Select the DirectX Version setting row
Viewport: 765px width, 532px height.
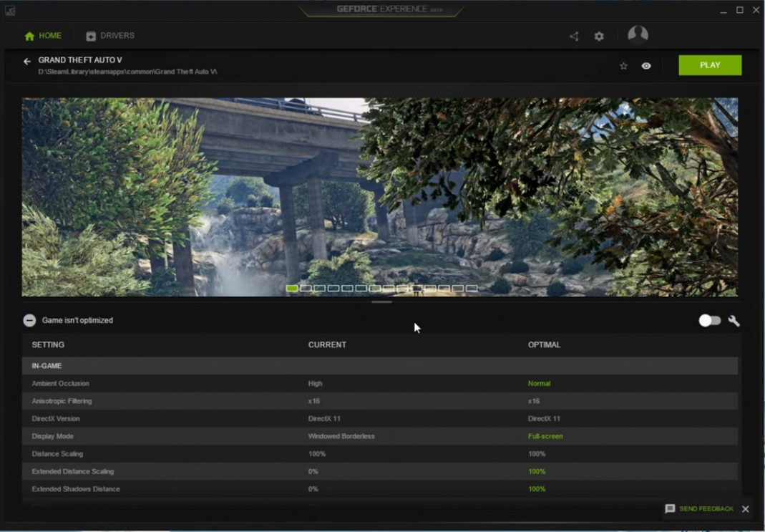[379, 418]
